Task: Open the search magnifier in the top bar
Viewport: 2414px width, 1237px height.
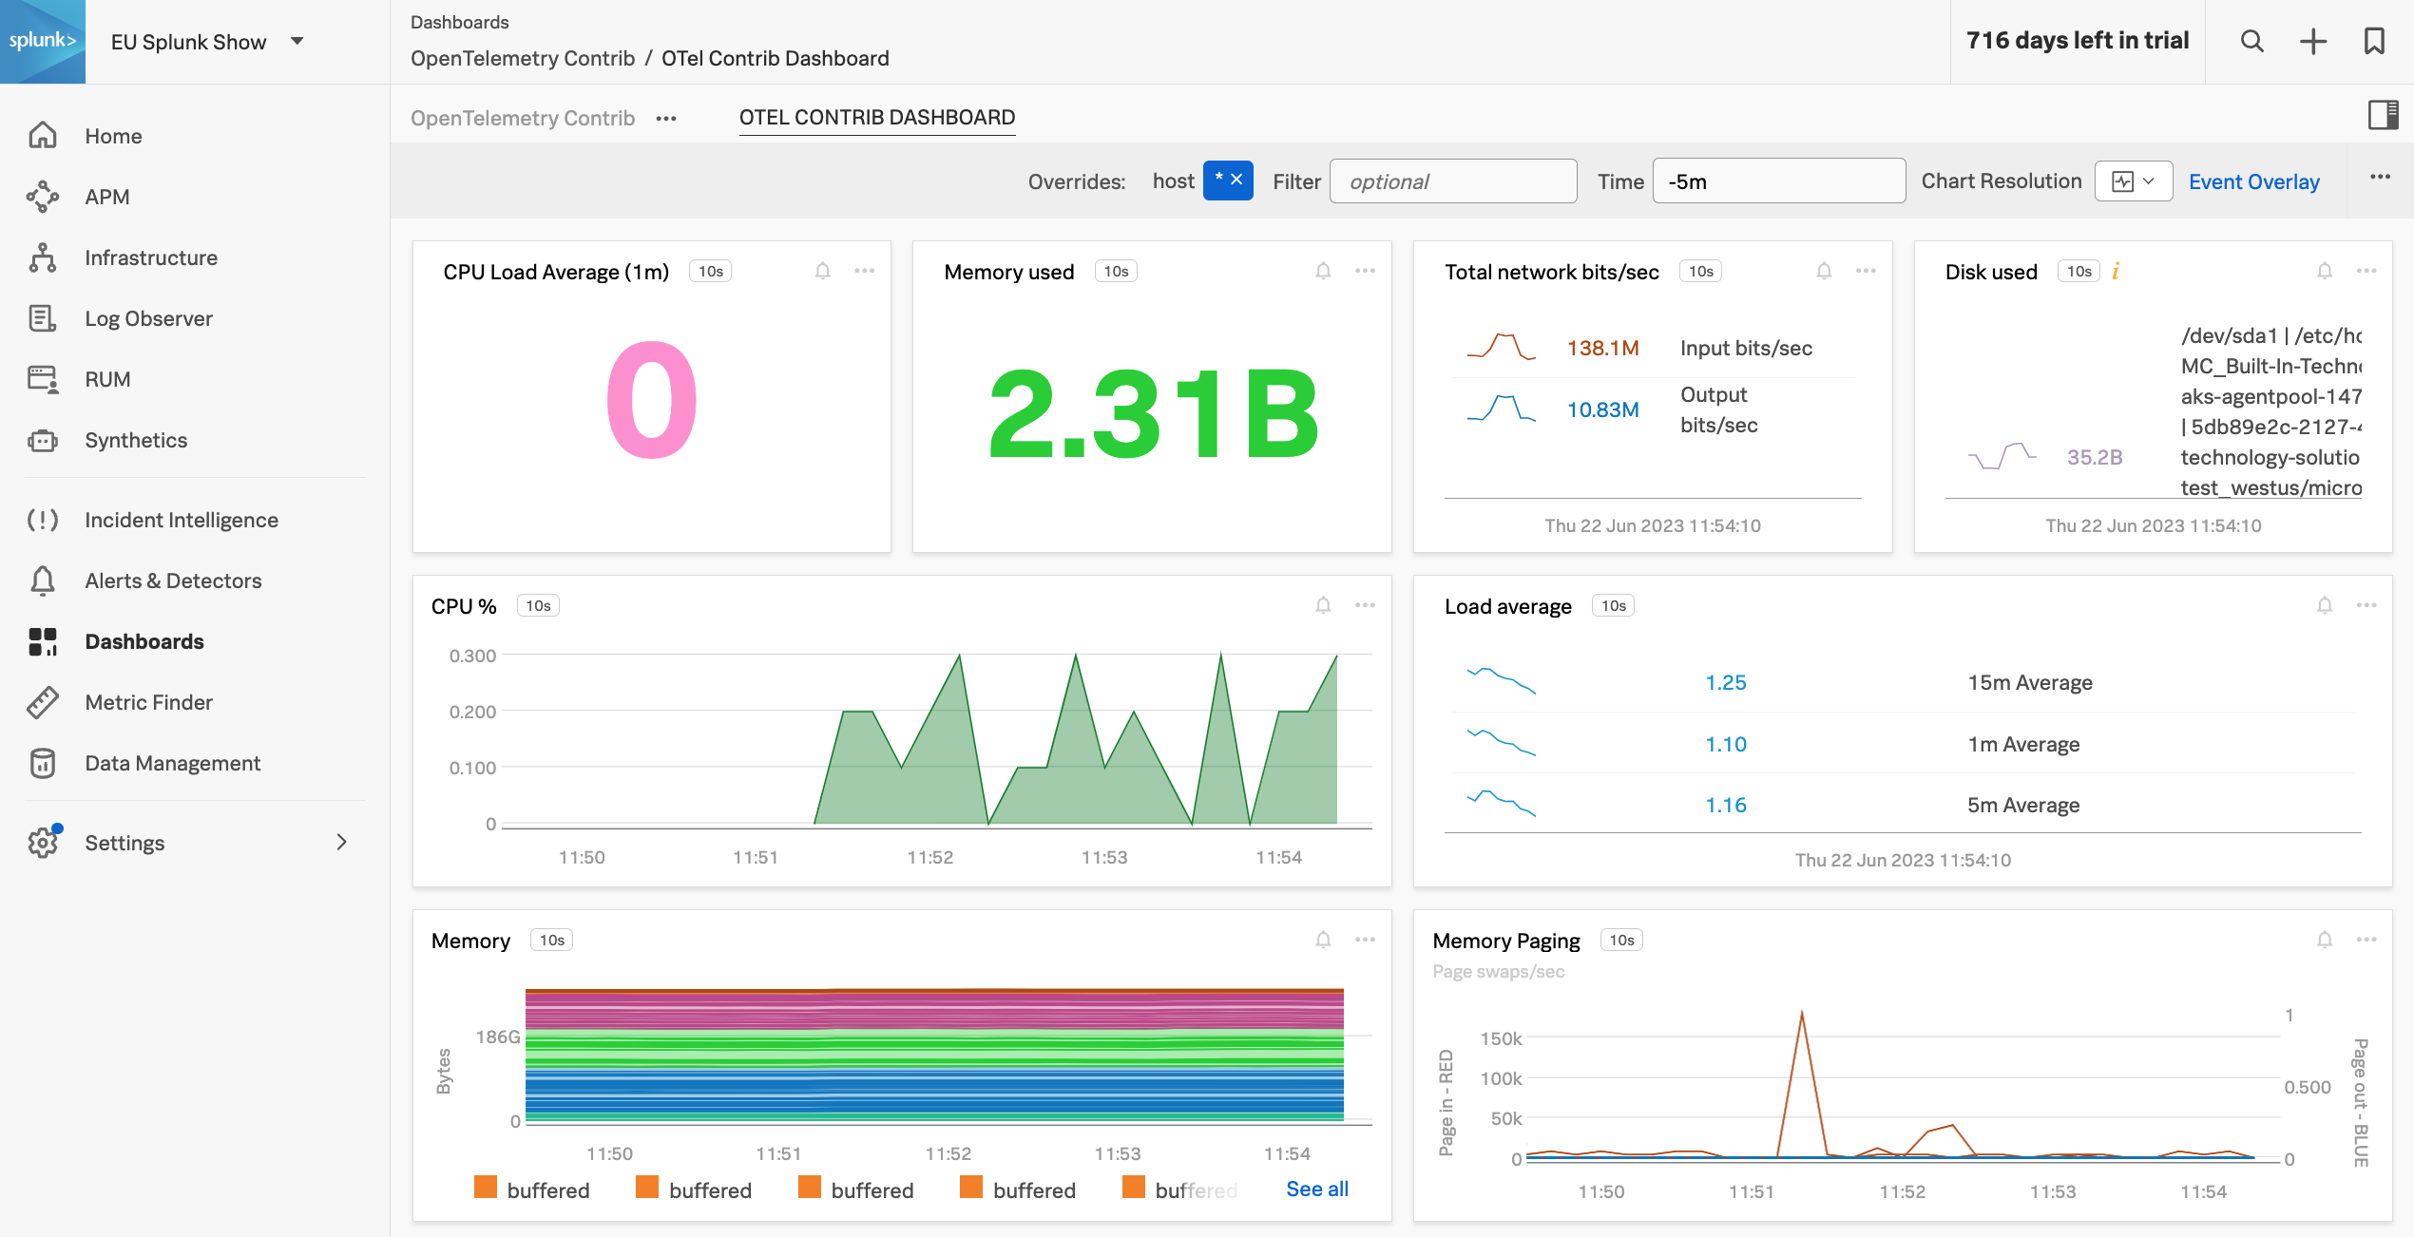Action: pos(2251,41)
